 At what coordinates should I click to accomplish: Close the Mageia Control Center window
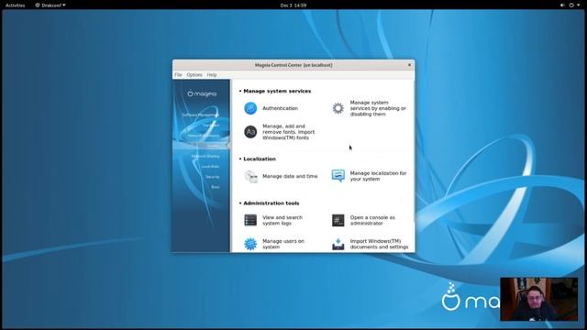[x=409, y=65]
